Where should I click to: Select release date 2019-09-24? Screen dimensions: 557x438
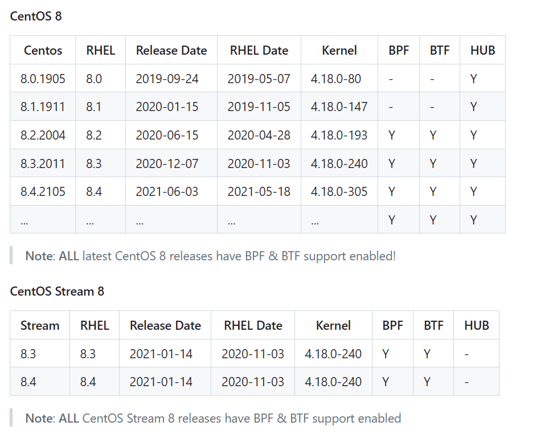pyautogui.click(x=167, y=79)
